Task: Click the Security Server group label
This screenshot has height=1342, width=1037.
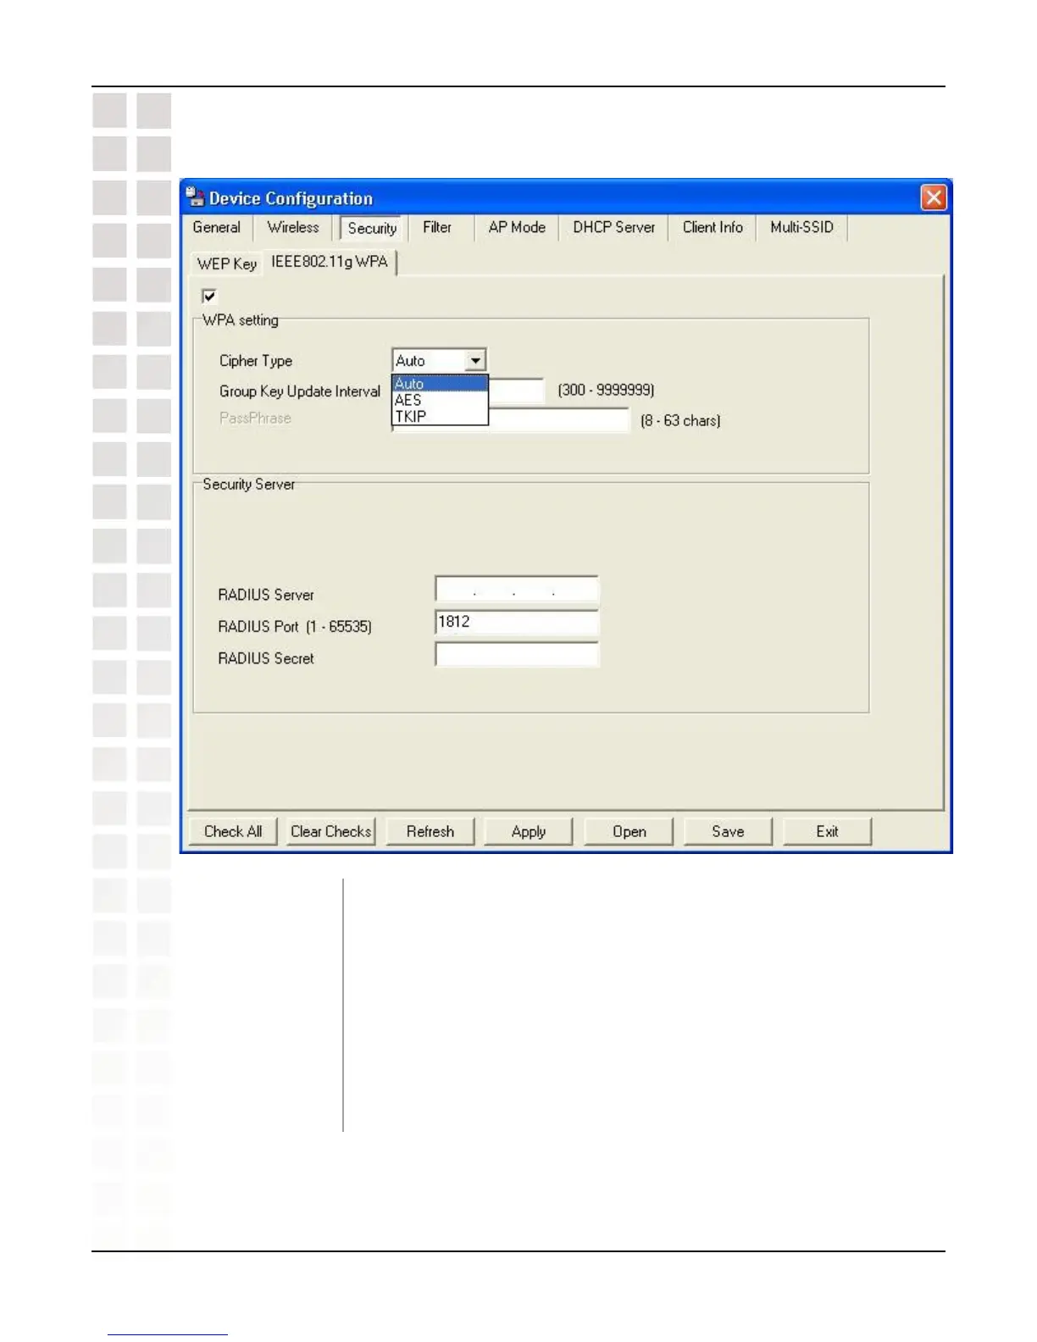Action: click(249, 485)
